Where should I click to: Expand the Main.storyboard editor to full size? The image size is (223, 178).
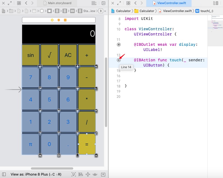click(10, 3)
